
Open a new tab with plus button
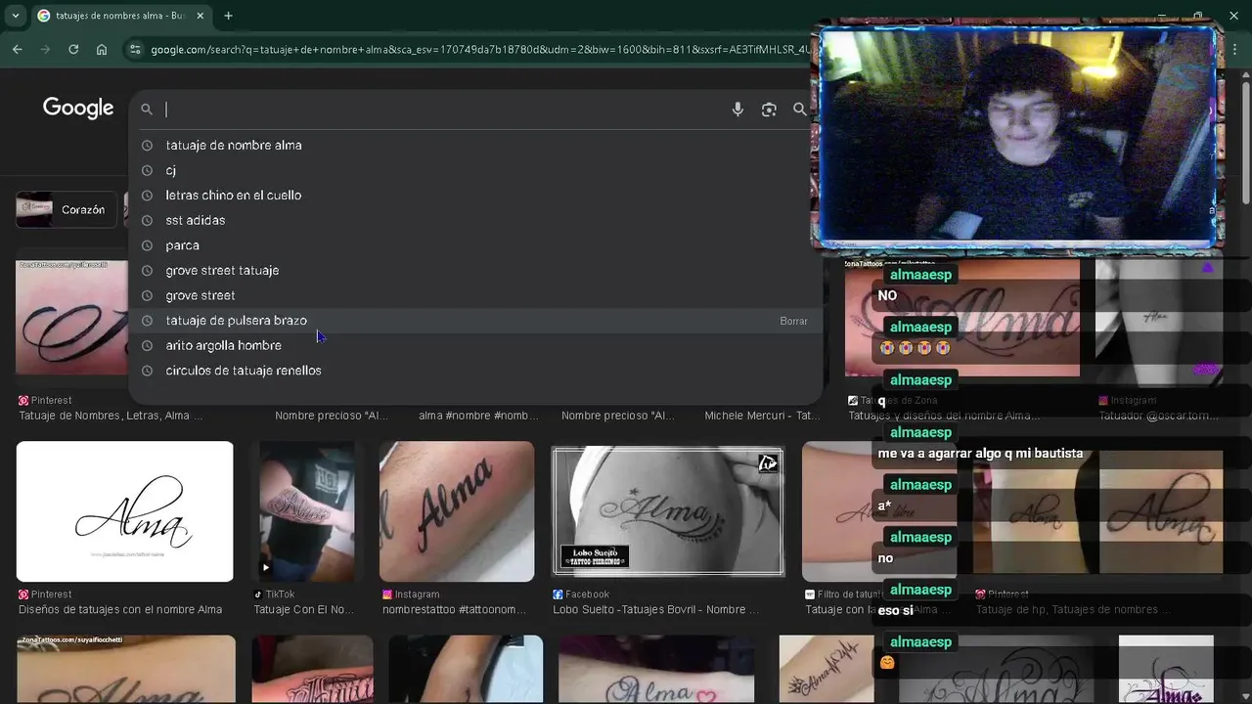click(228, 16)
